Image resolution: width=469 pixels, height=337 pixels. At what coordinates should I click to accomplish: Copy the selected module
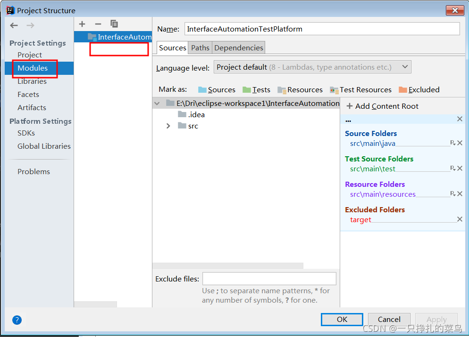[x=114, y=24]
